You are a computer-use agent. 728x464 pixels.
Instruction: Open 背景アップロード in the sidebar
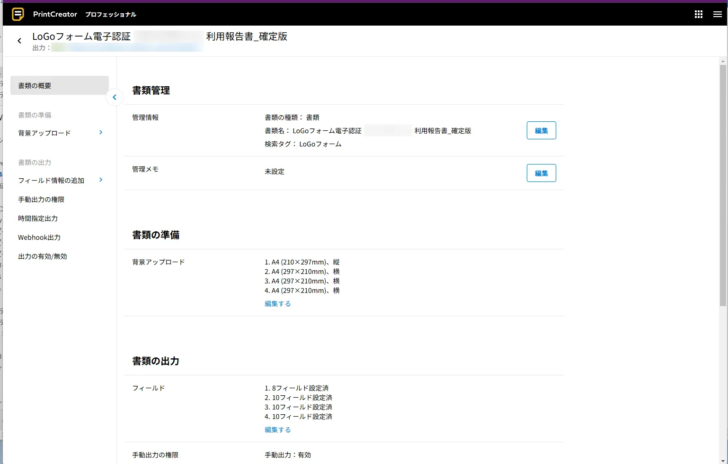pos(44,133)
